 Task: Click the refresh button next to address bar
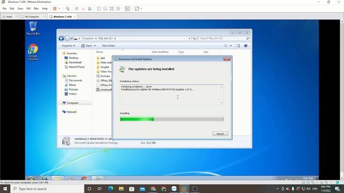194,39
